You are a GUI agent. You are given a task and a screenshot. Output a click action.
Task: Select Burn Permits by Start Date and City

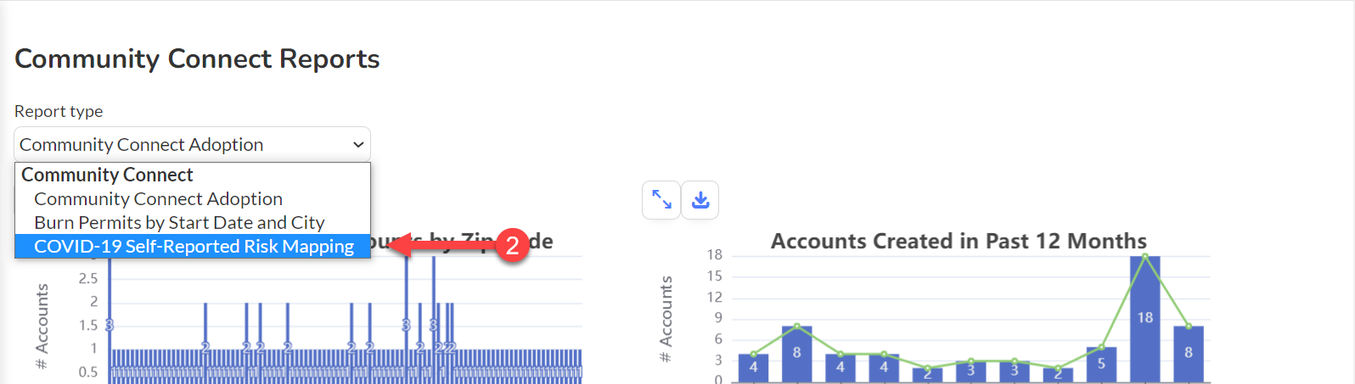click(179, 222)
